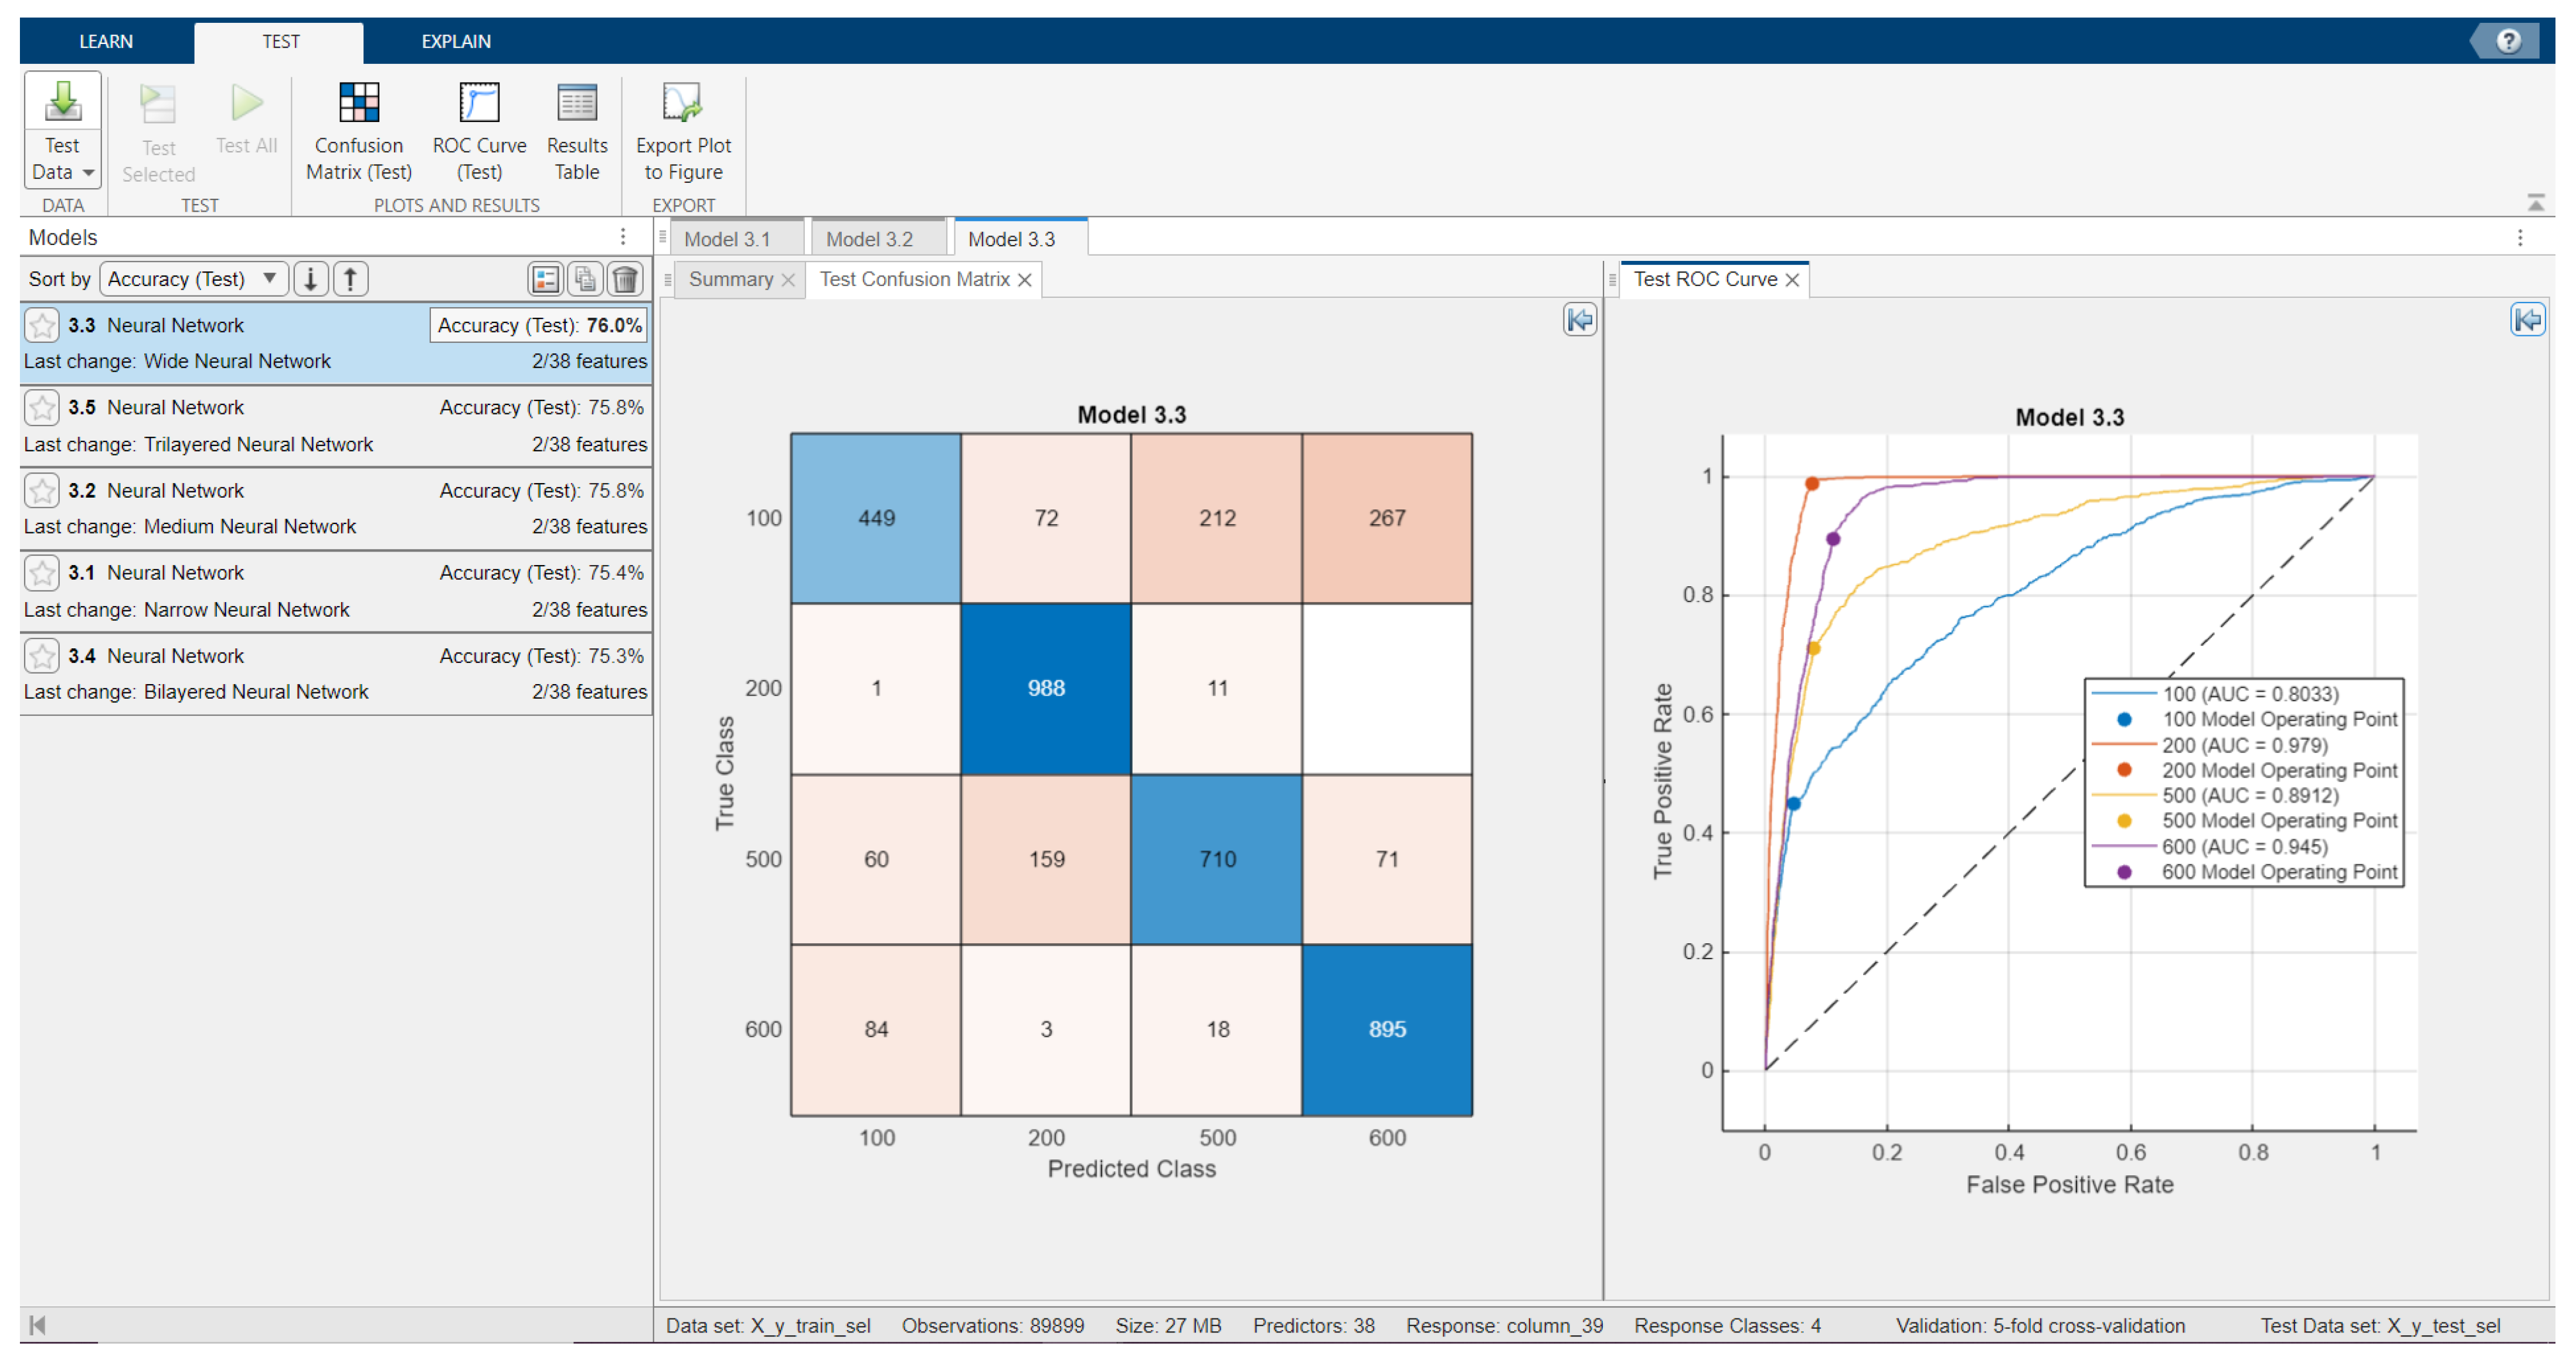Sort models in ascending order arrow
The width and height of the screenshot is (2576, 1360).
[x=350, y=279]
